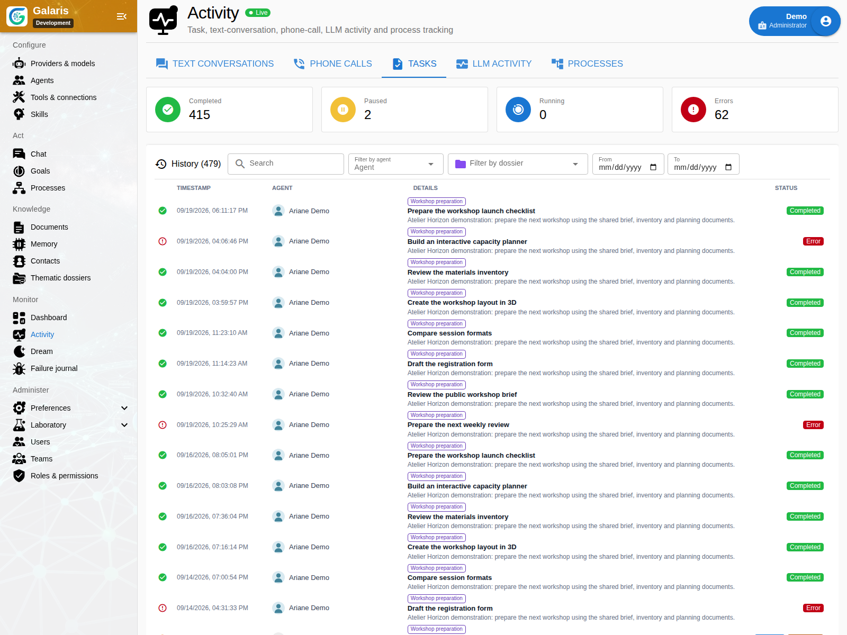This screenshot has width=847, height=635.
Task: Collapse the sidebar menu icon
Action: [x=122, y=16]
